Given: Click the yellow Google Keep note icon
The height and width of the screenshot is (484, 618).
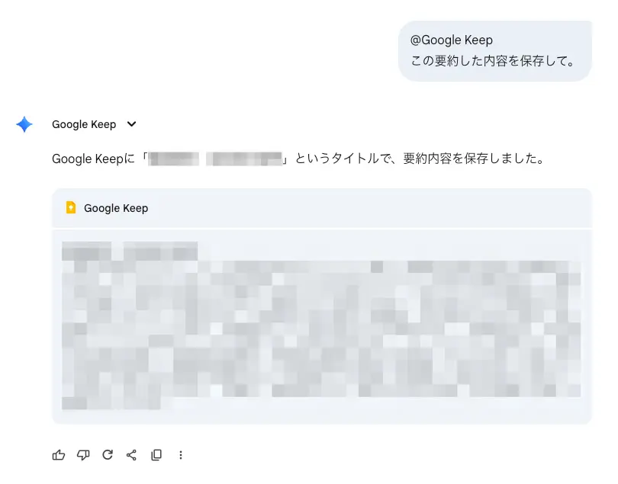Looking at the screenshot, I should pos(71,207).
